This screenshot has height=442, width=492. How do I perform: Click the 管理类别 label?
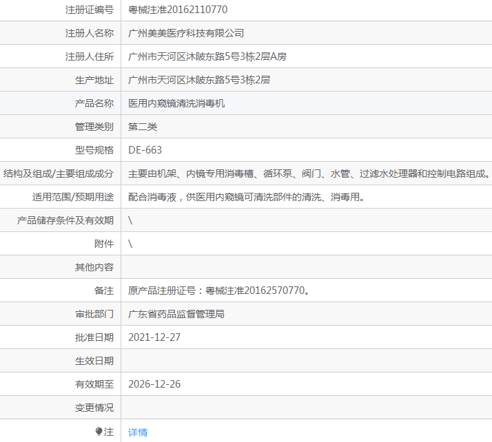point(94,127)
